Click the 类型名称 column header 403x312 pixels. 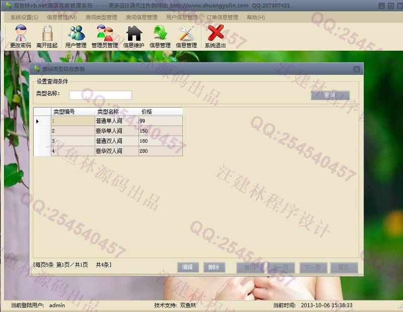pos(117,111)
